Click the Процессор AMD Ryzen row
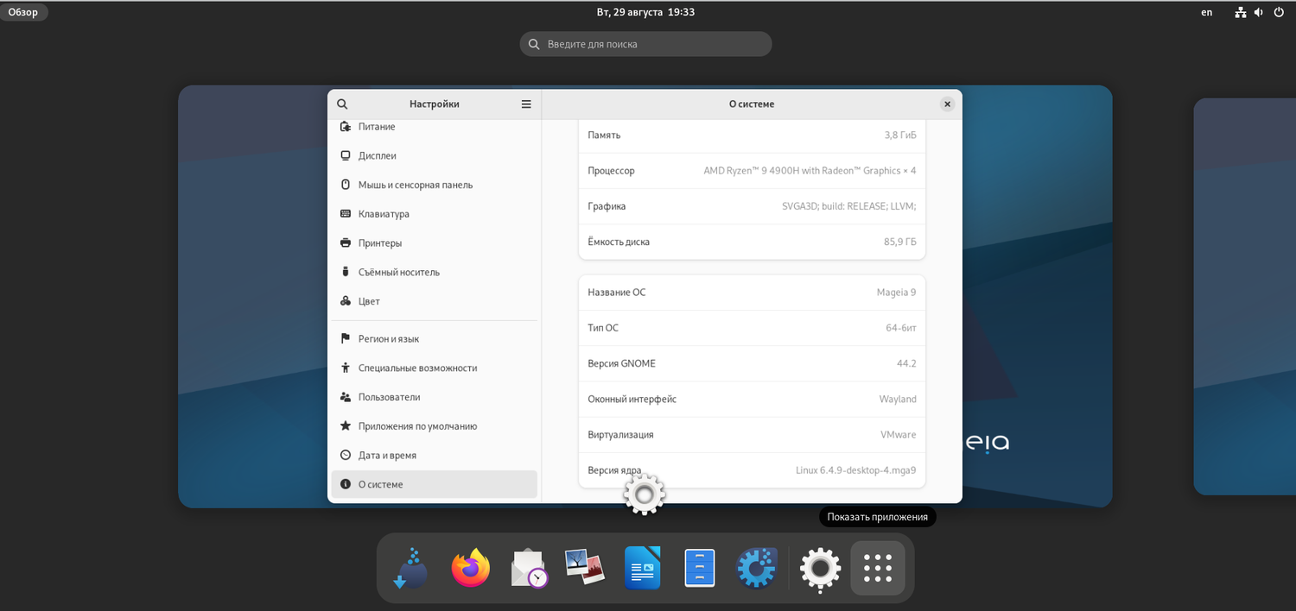1296x611 pixels. point(752,171)
